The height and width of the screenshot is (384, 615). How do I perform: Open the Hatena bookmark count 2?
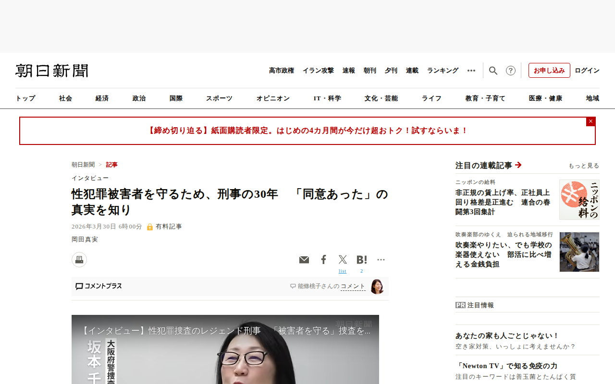pos(362,271)
